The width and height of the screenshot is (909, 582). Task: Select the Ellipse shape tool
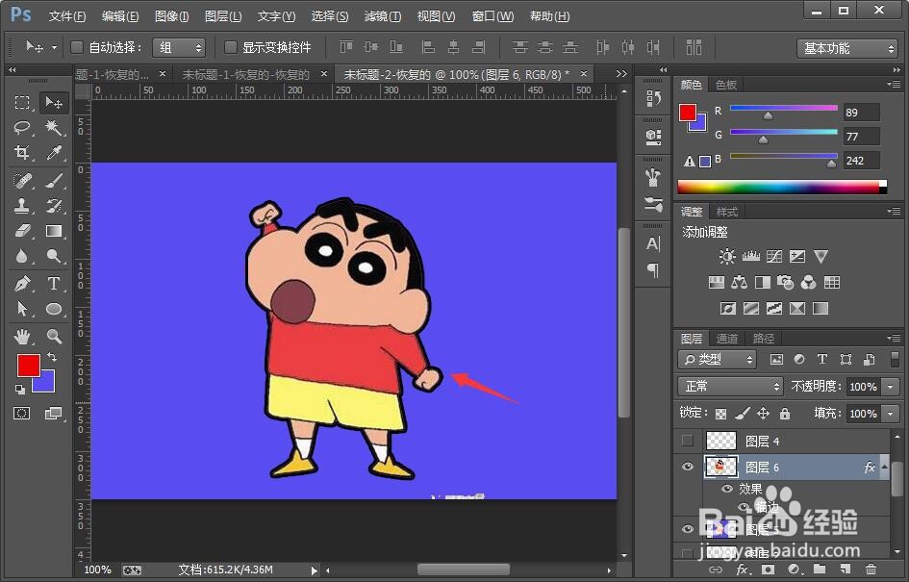[53, 309]
